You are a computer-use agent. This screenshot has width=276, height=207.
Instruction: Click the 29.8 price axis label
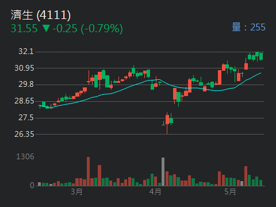click(x=26, y=85)
